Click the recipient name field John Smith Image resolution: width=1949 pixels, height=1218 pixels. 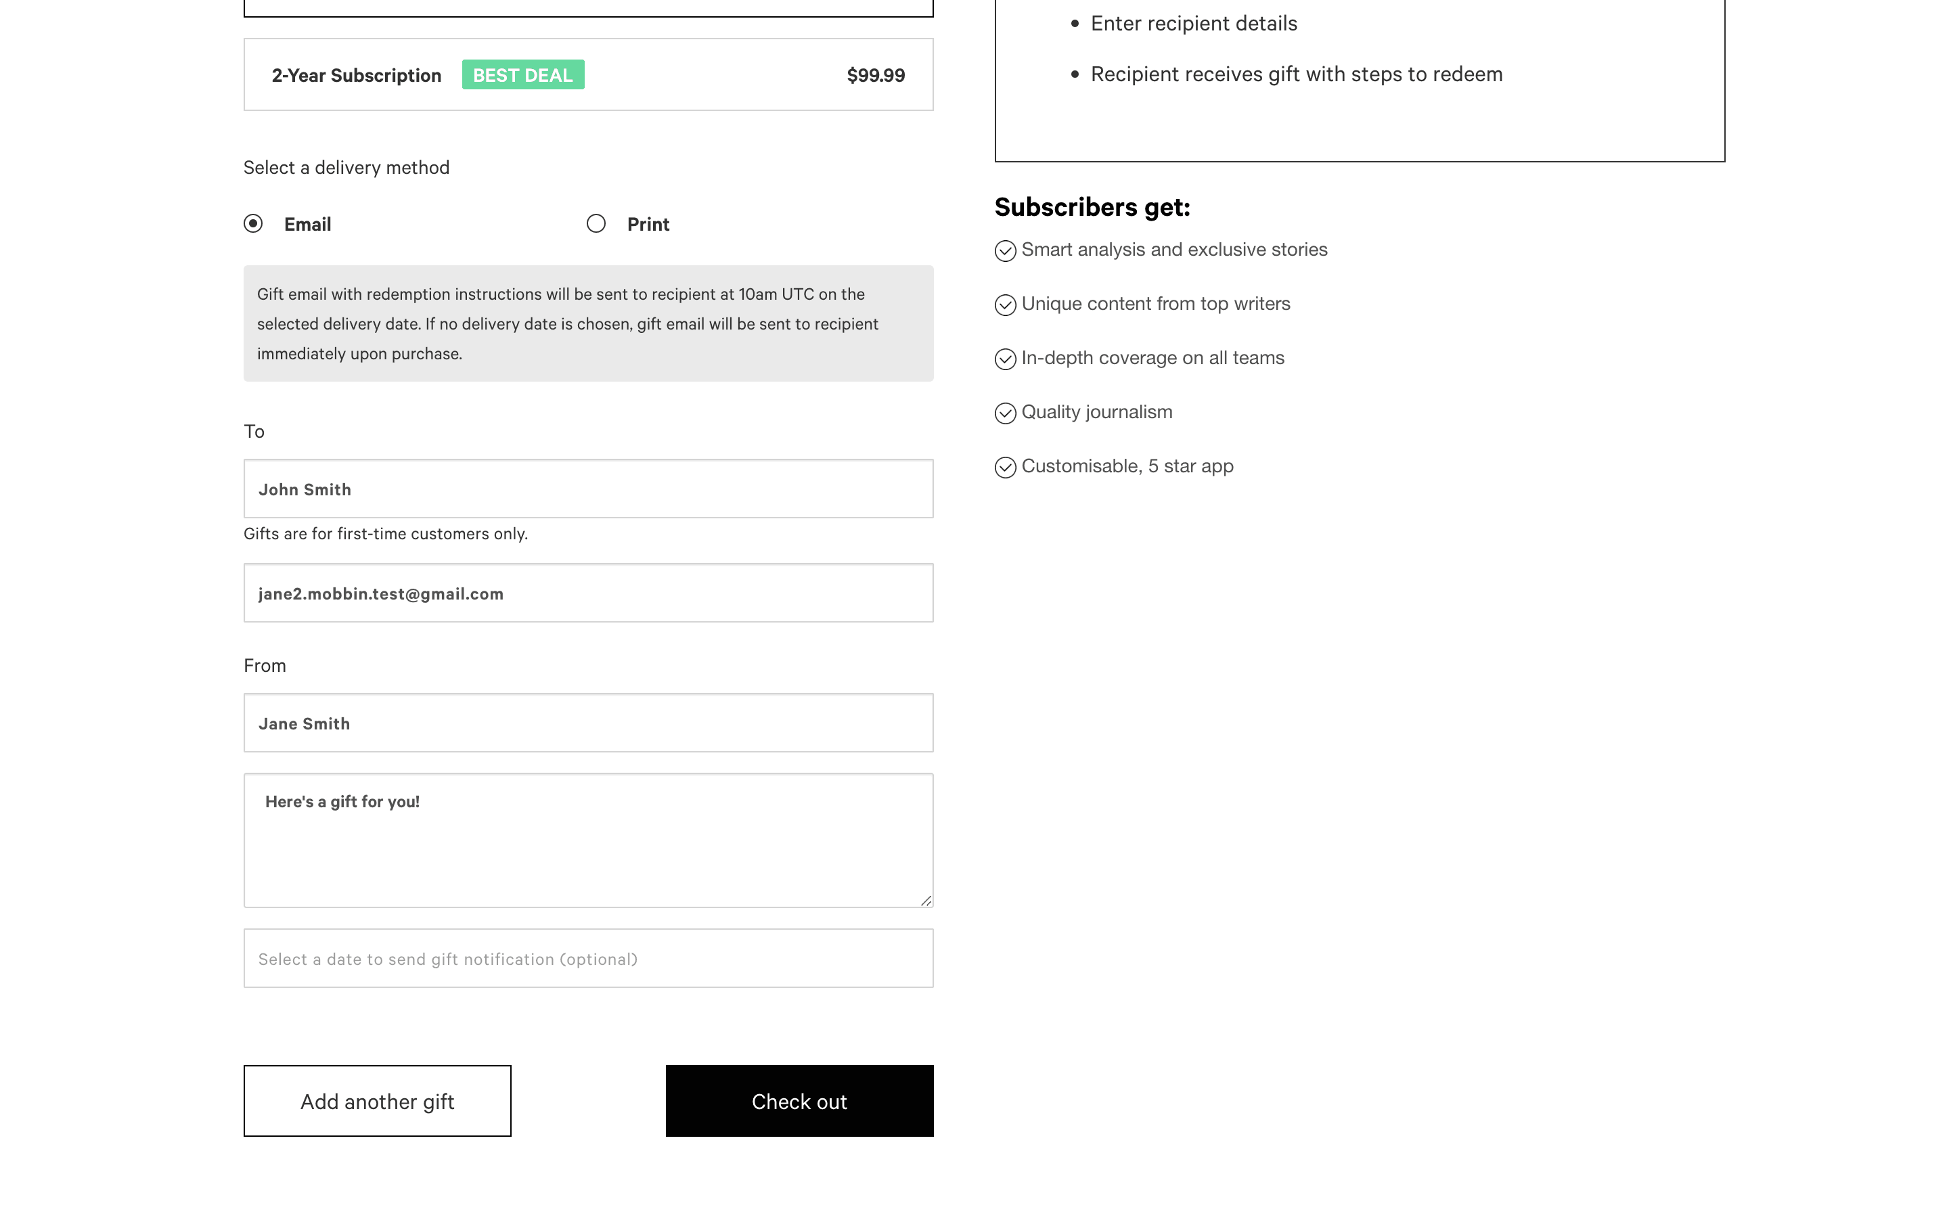tap(588, 489)
